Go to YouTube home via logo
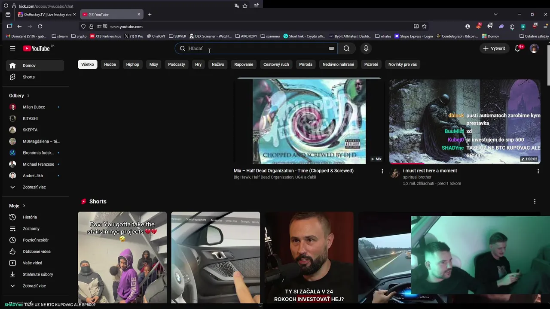The width and height of the screenshot is (550, 309). click(x=37, y=48)
